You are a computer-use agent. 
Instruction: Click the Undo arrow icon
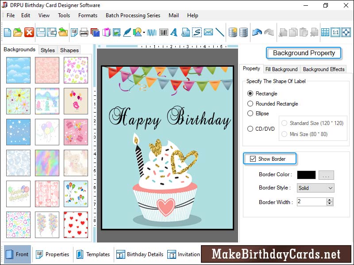257,32
